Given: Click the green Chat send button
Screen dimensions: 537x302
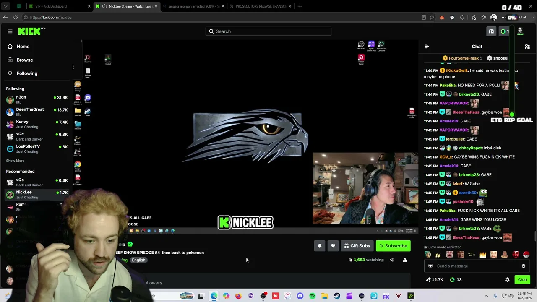Looking at the screenshot, I should [x=522, y=280].
